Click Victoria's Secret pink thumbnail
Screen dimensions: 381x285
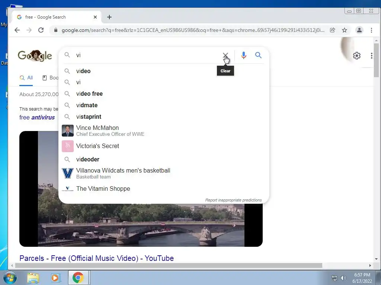tap(68, 146)
